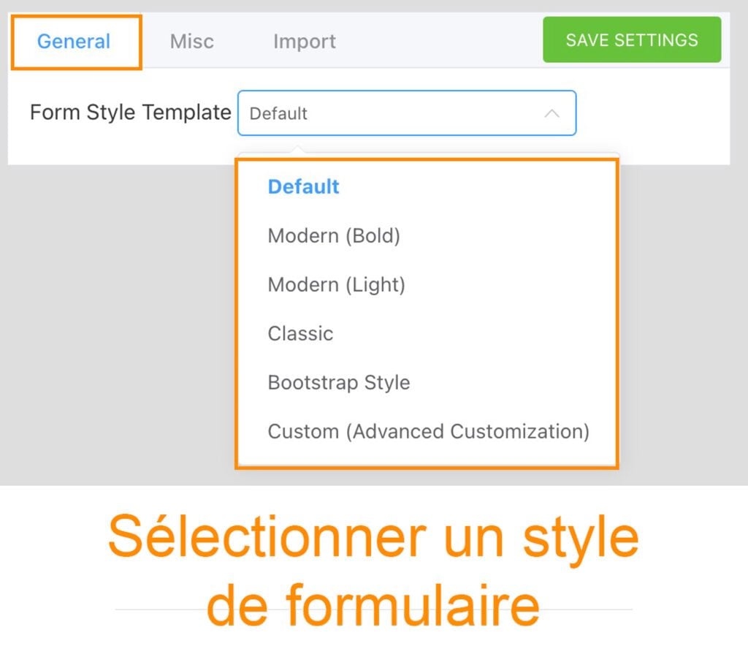Switch to the Misc tab
This screenshot has width=748, height=657.
(x=191, y=41)
